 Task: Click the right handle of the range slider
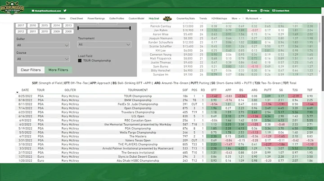pyautogui.click(x=130, y=28)
